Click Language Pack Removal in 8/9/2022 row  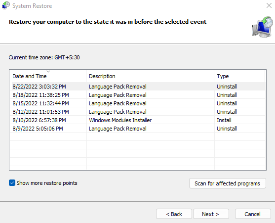(x=118, y=129)
